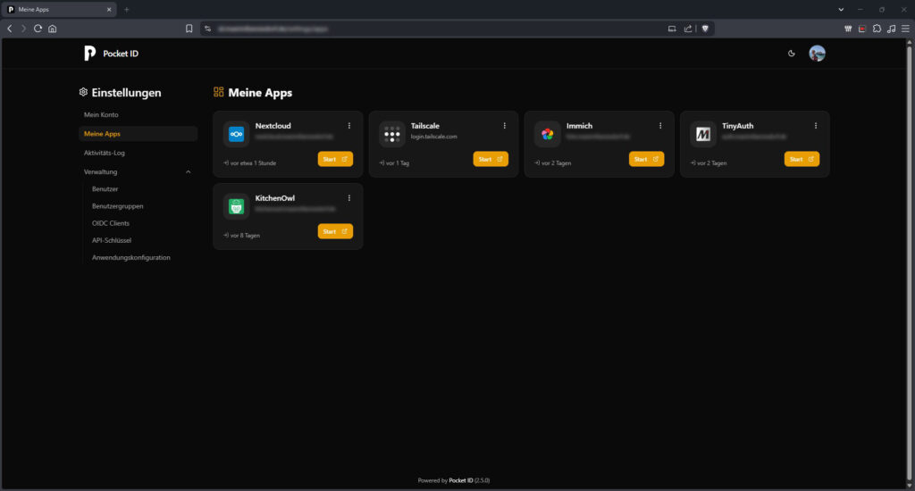Screen dimensions: 915x491
Task: Click the KitchenOwl app icon
Action: [x=237, y=206]
